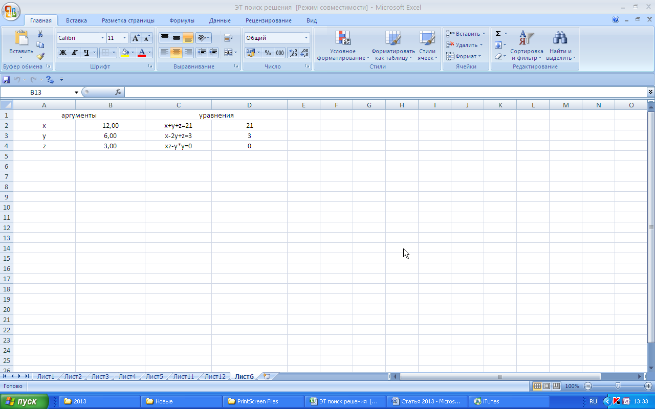Open Sort and Filter (Сортировка и фильтр)

[527, 45]
